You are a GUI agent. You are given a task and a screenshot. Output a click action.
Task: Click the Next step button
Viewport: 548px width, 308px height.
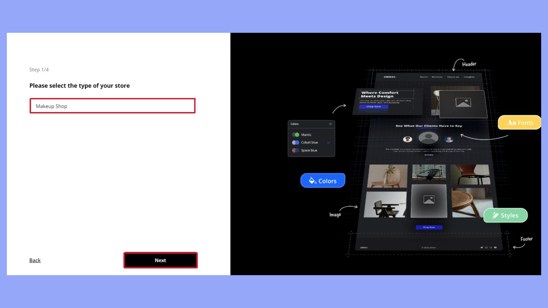point(160,260)
